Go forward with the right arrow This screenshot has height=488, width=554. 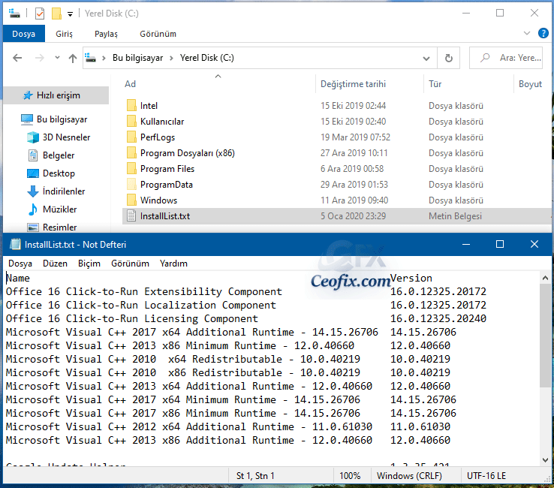pos(40,58)
